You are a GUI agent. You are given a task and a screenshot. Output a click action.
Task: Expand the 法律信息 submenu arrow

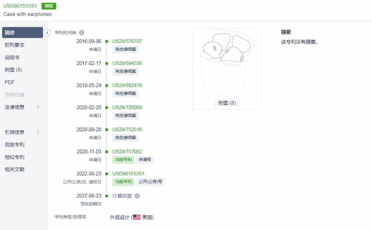pos(38,107)
